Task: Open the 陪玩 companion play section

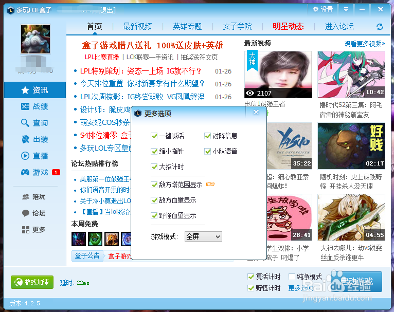Action: [34, 196]
